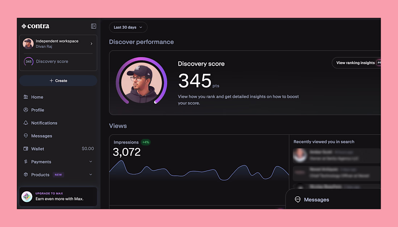The width and height of the screenshot is (398, 227).
Task: Open the Payments menu item
Action: click(41, 162)
